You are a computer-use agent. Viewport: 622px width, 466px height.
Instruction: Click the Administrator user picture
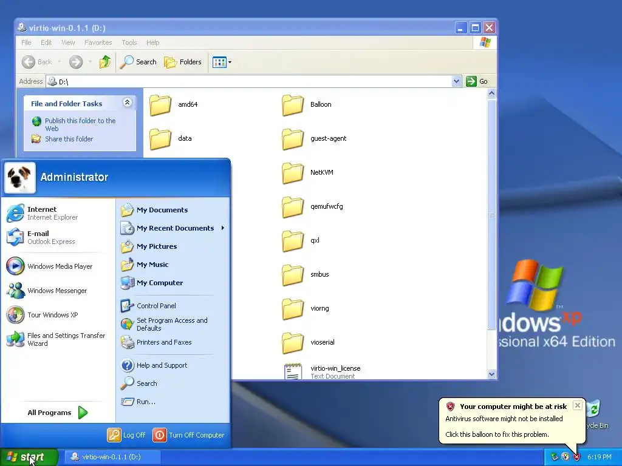tap(19, 178)
